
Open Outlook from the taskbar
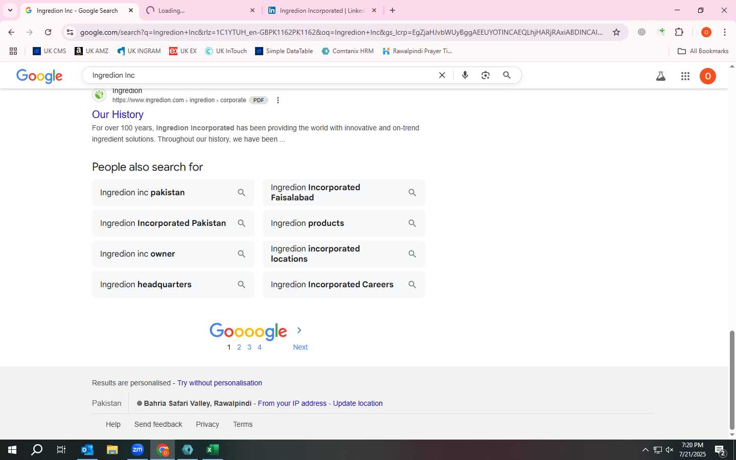pos(87,450)
